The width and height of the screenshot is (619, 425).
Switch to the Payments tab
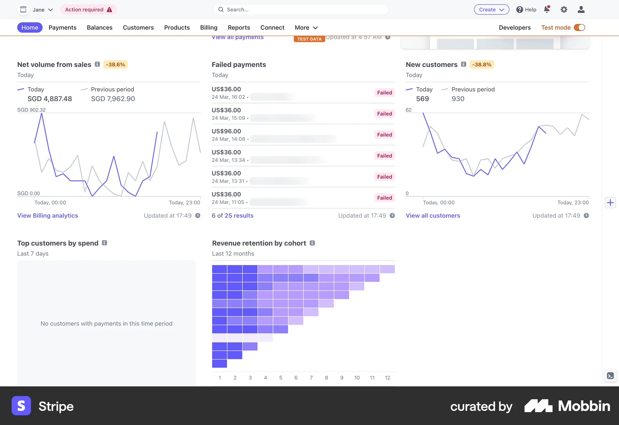(63, 27)
